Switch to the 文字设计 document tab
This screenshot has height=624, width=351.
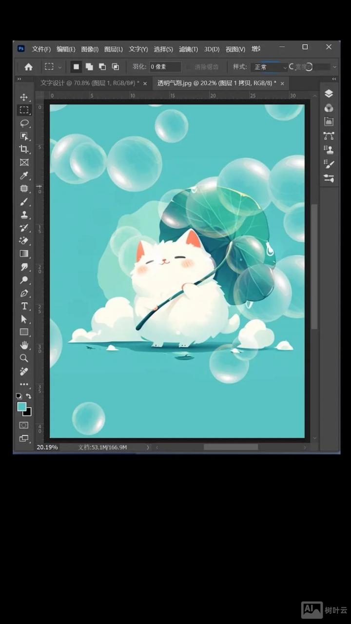click(89, 83)
